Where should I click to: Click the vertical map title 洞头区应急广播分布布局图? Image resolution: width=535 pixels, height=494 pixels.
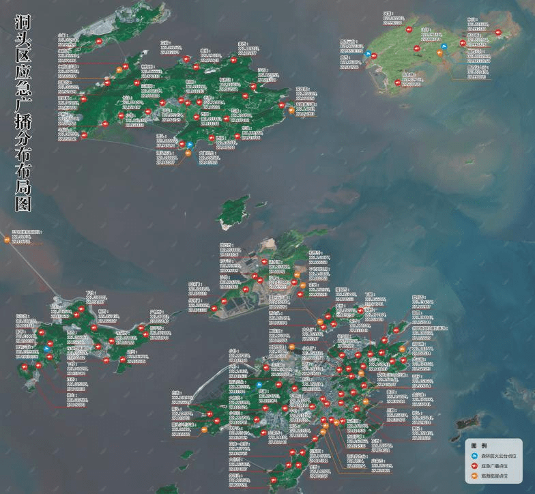(23, 113)
